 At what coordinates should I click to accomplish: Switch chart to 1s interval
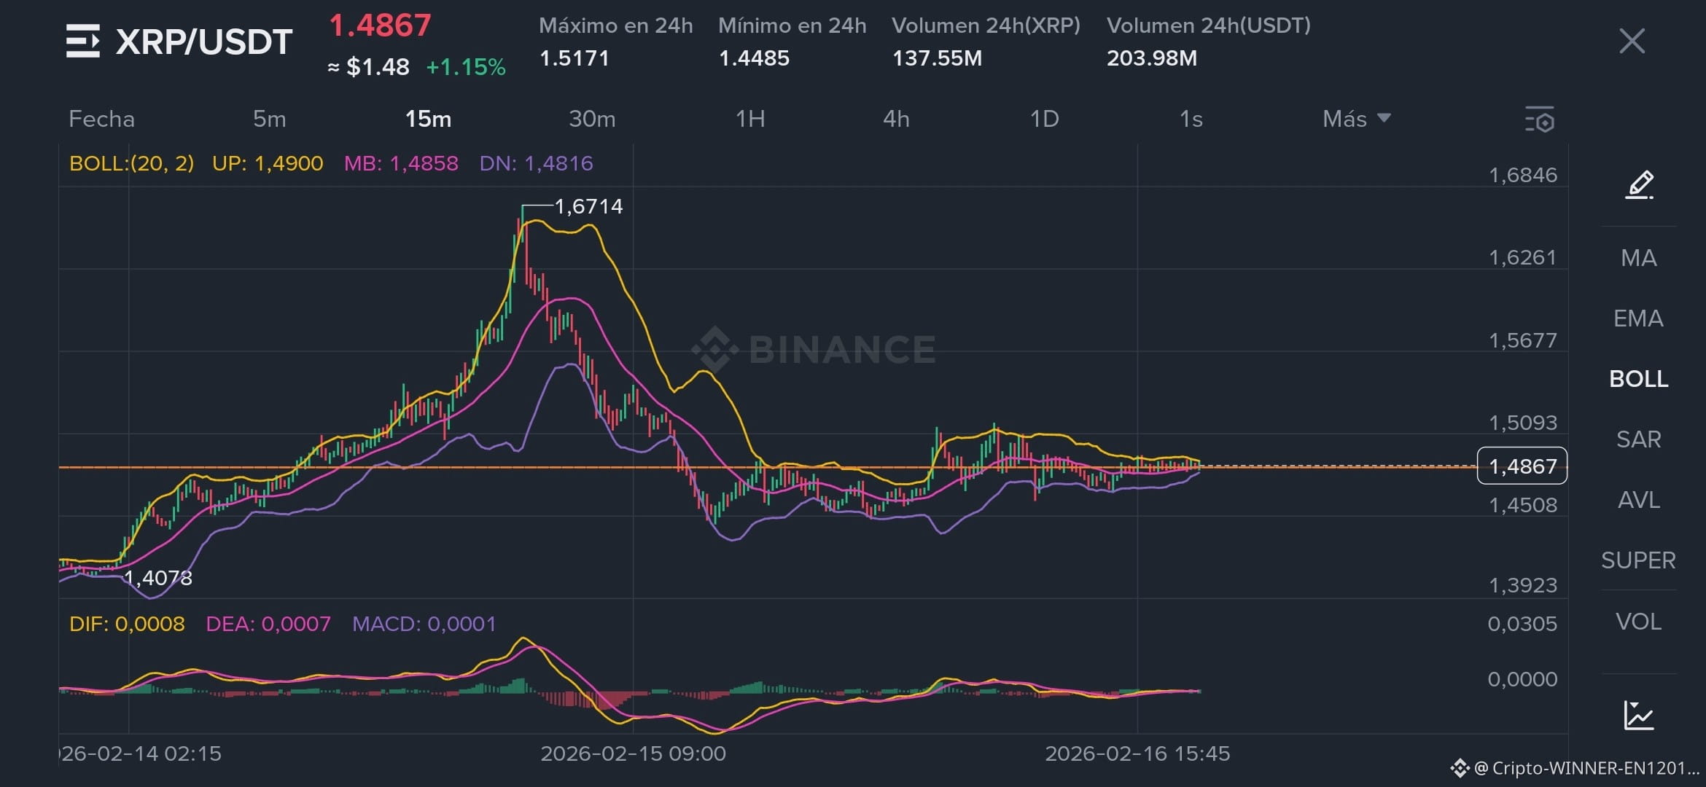pos(1191,119)
